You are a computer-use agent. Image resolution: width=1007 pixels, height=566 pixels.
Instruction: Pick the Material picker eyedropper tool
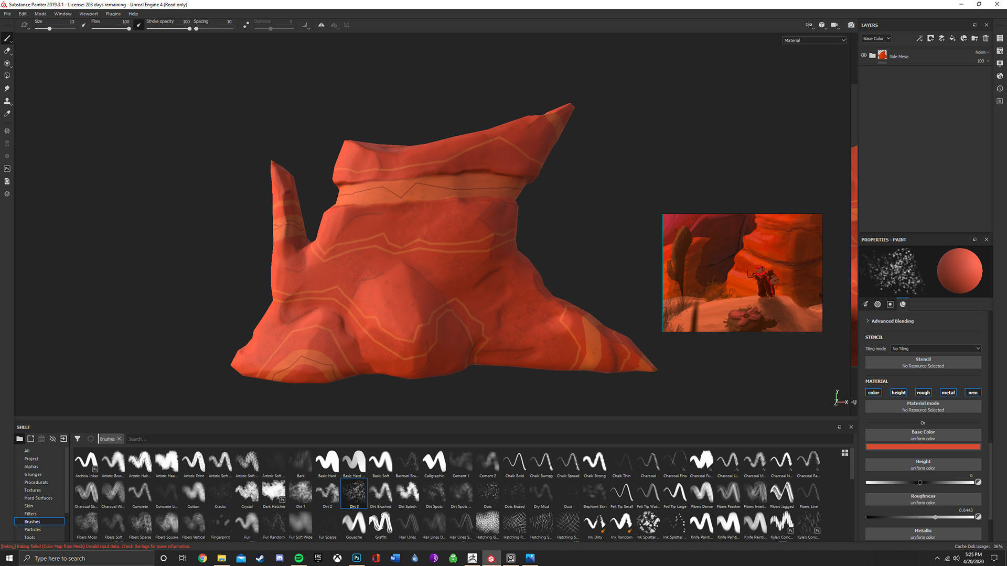click(7, 114)
